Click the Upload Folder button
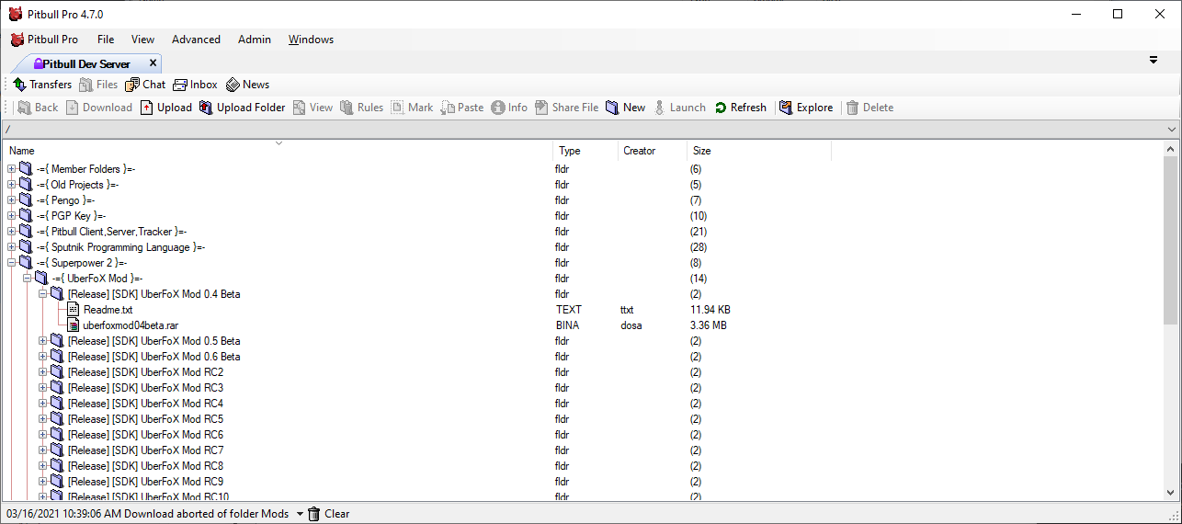The image size is (1182, 524). pos(243,108)
